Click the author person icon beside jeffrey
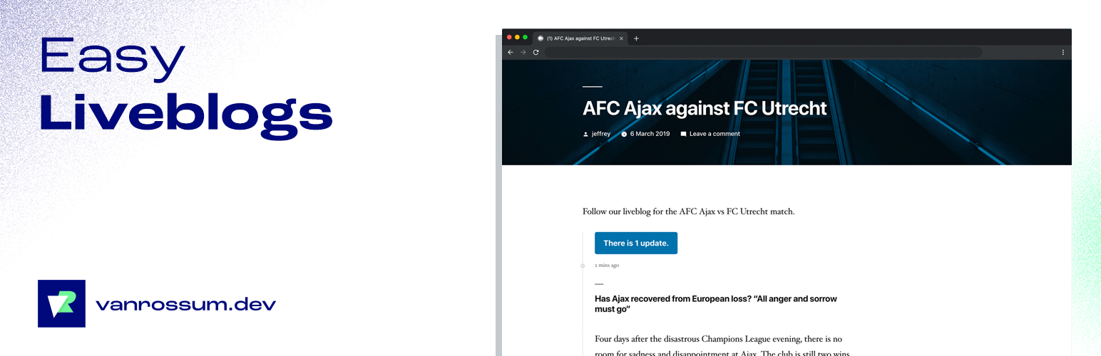The height and width of the screenshot is (356, 1101). 586,134
